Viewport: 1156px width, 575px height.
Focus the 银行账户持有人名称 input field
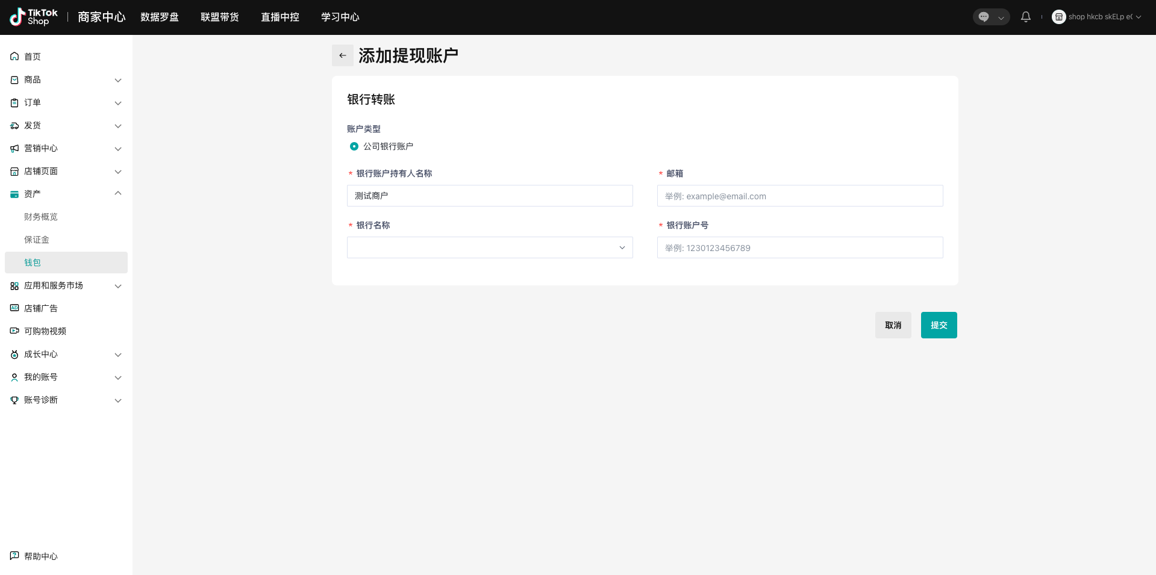tap(490, 196)
